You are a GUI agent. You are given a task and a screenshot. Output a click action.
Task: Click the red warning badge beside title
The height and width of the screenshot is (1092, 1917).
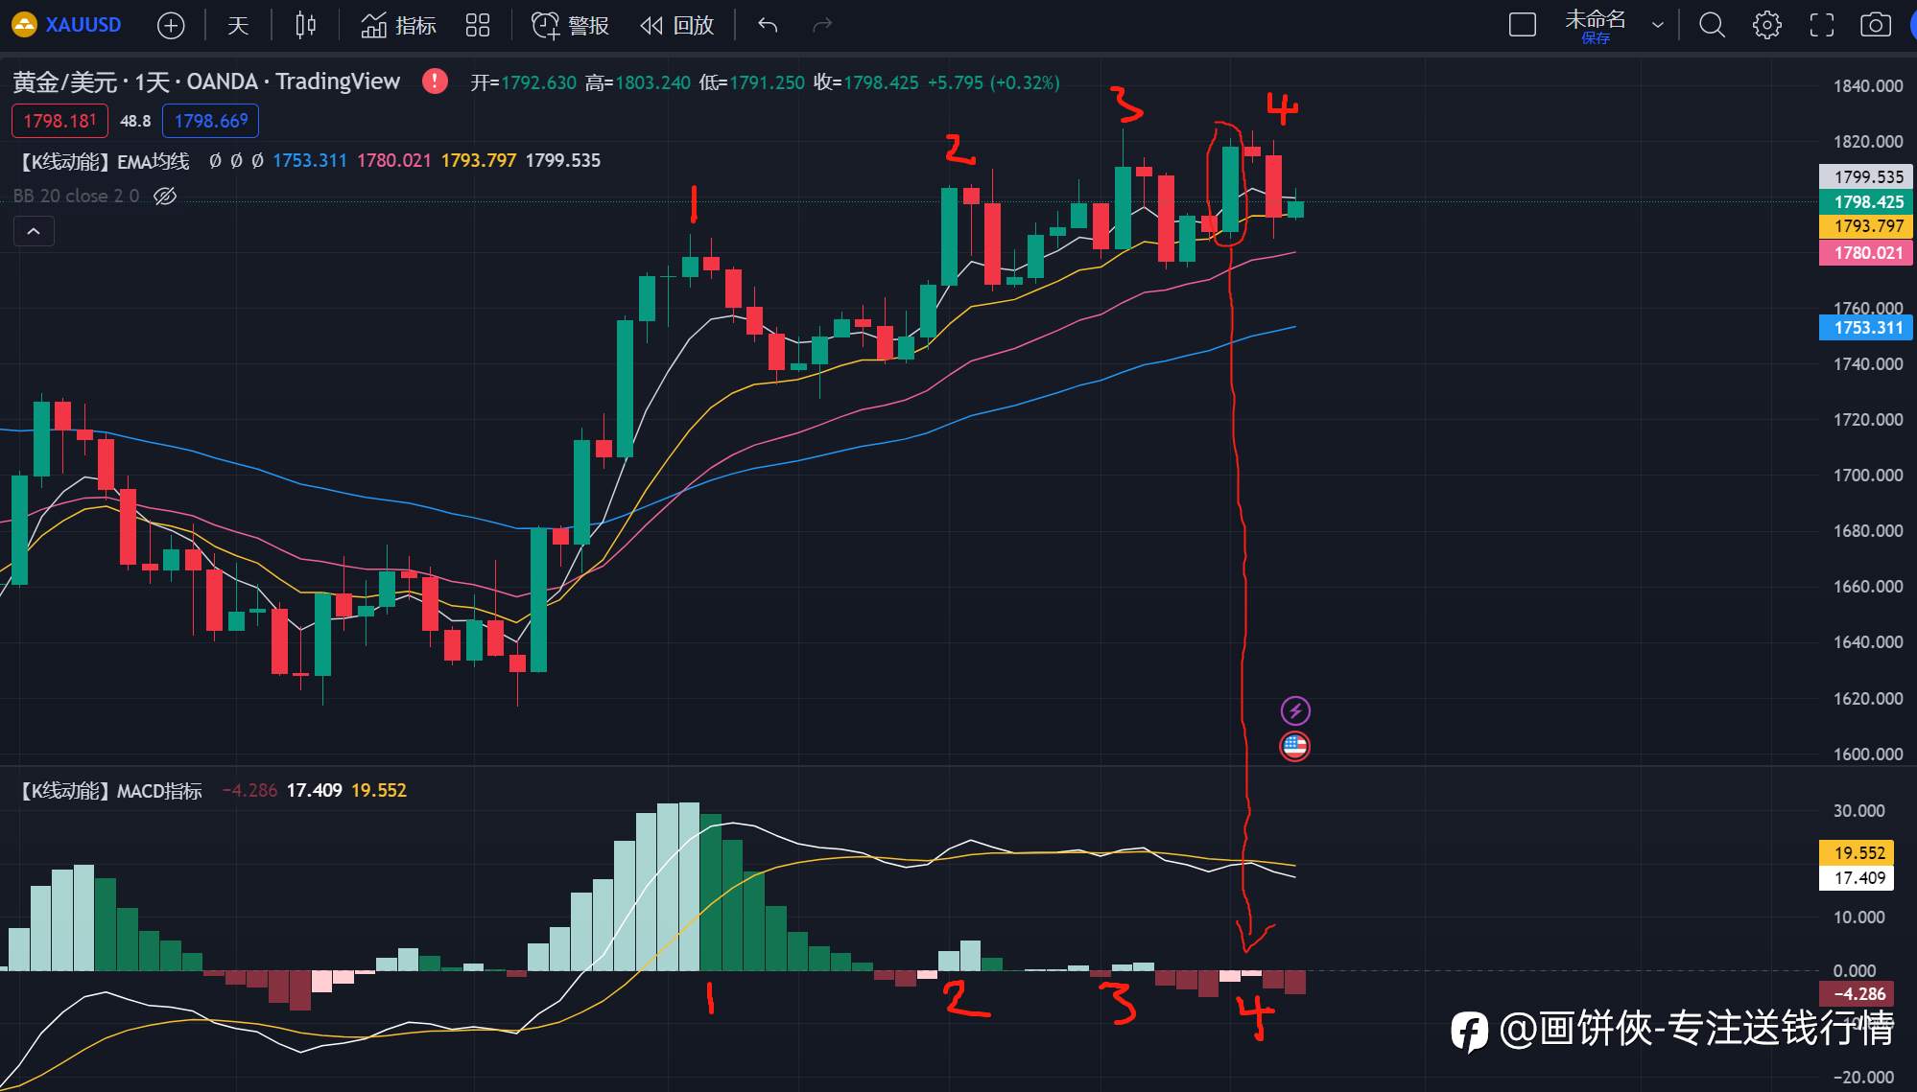pos(435,81)
